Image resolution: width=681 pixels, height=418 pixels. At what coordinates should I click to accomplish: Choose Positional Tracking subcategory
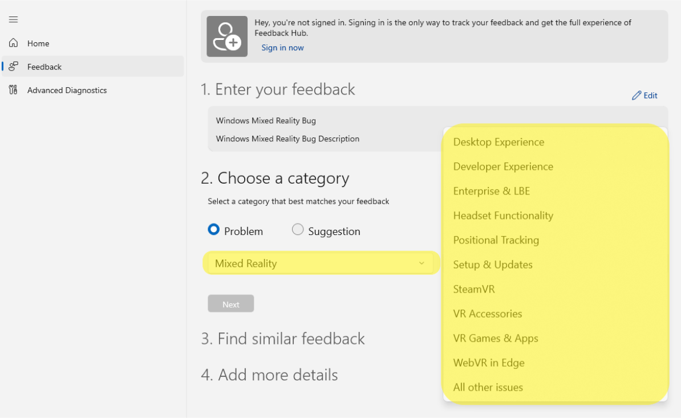pos(555,240)
